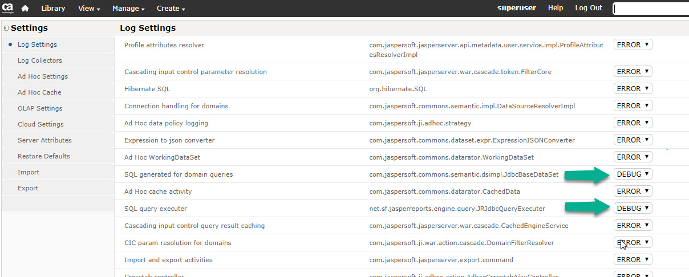Open Ad Hoc Settings in the sidebar
689x277 pixels.
click(x=43, y=76)
